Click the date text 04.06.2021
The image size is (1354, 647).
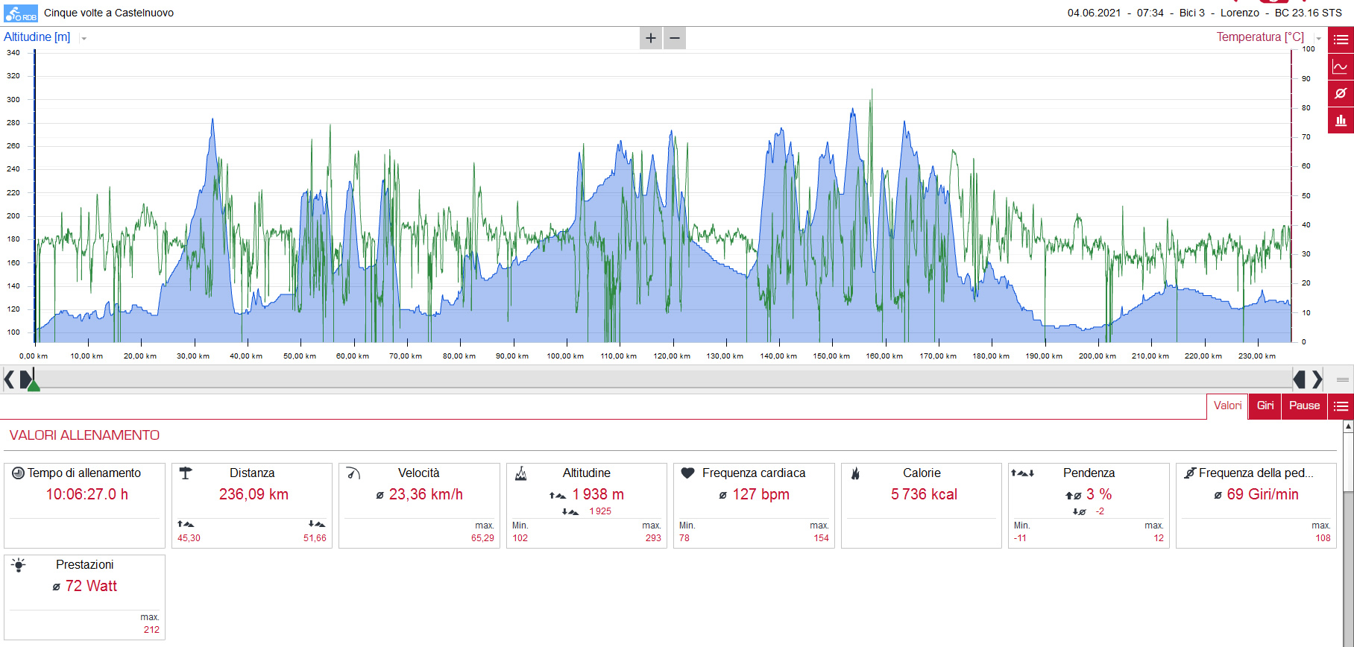point(1094,13)
